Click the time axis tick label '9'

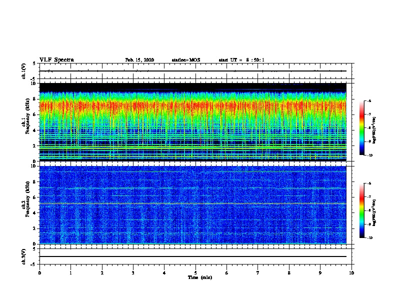coord(320,273)
